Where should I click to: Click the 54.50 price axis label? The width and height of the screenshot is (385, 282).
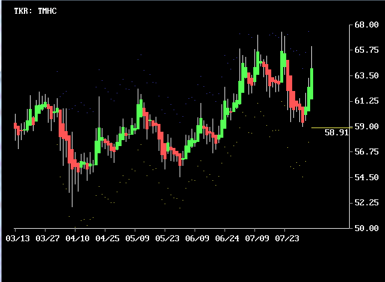pos(366,177)
